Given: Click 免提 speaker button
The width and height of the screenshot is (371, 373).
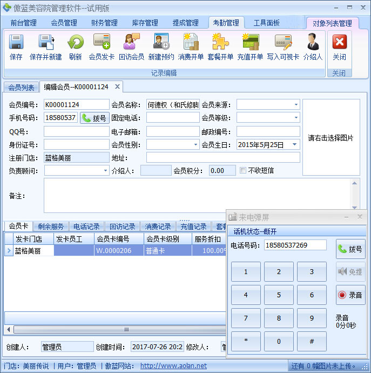Looking at the screenshot, I should point(350,272).
